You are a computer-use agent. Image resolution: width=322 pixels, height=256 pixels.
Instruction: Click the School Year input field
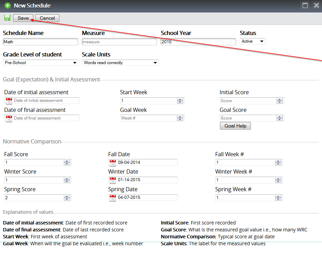(x=198, y=42)
